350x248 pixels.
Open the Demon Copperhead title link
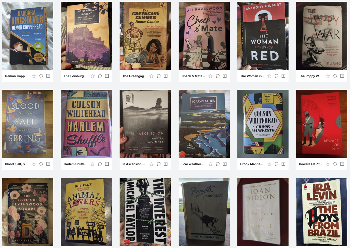point(16,76)
